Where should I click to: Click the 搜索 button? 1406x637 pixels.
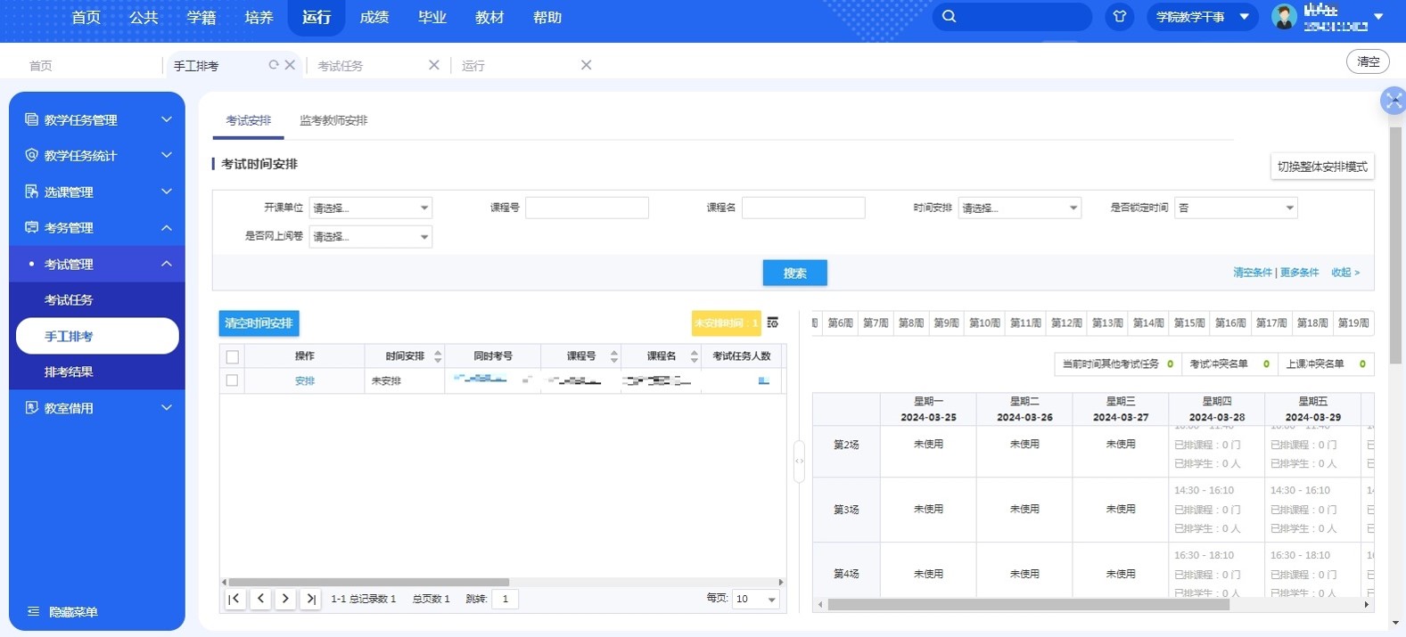point(795,273)
